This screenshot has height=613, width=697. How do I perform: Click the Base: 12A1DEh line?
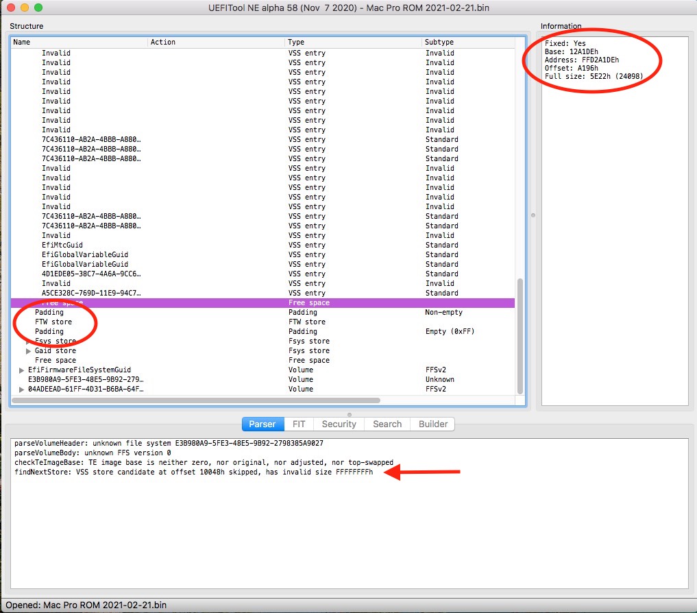tap(572, 51)
